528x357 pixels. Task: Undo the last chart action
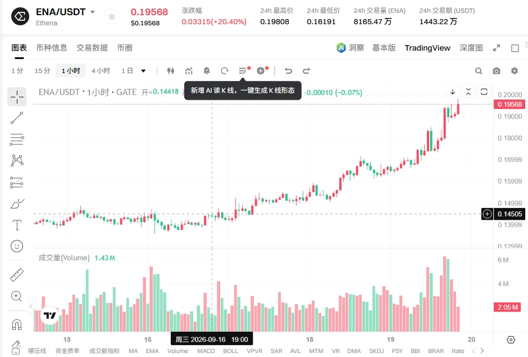[288, 71]
